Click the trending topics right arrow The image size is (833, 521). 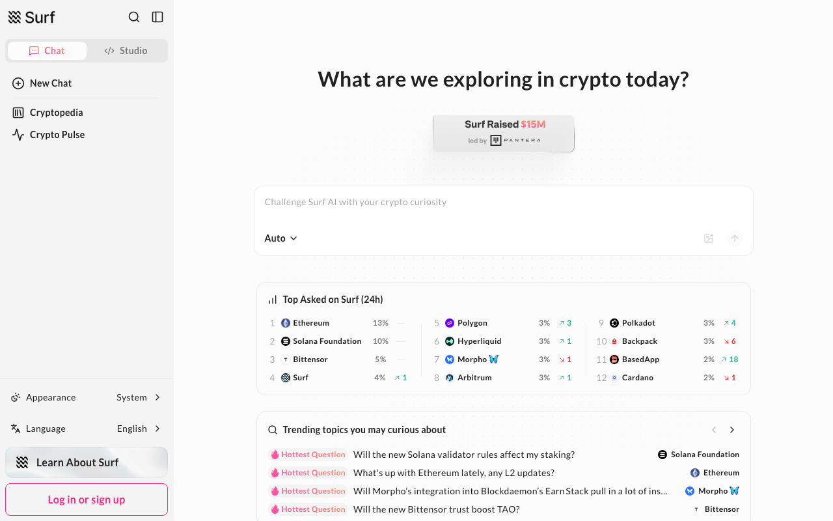731,430
